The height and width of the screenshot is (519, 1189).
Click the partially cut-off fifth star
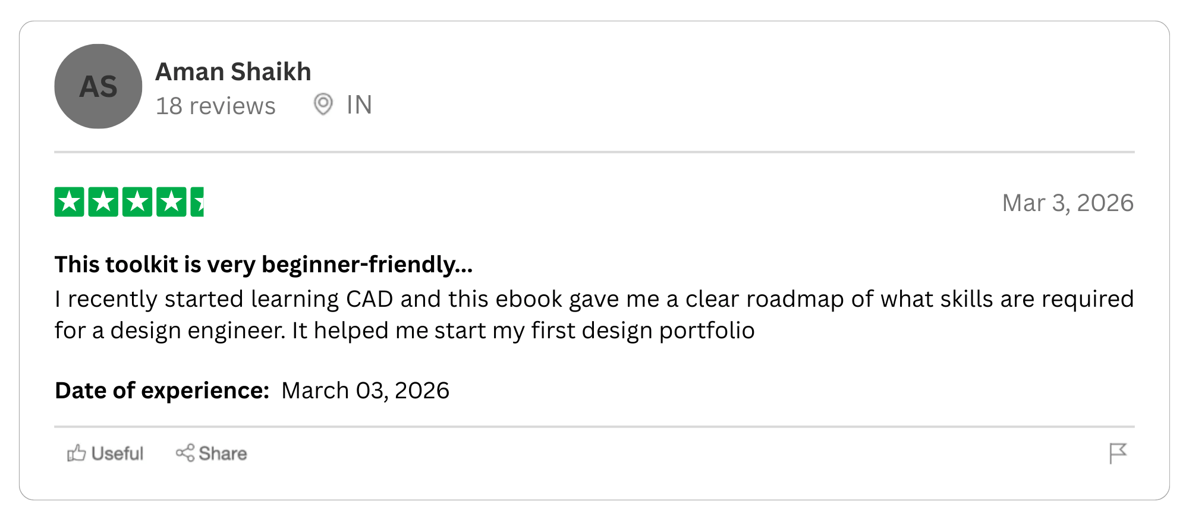coord(197,202)
